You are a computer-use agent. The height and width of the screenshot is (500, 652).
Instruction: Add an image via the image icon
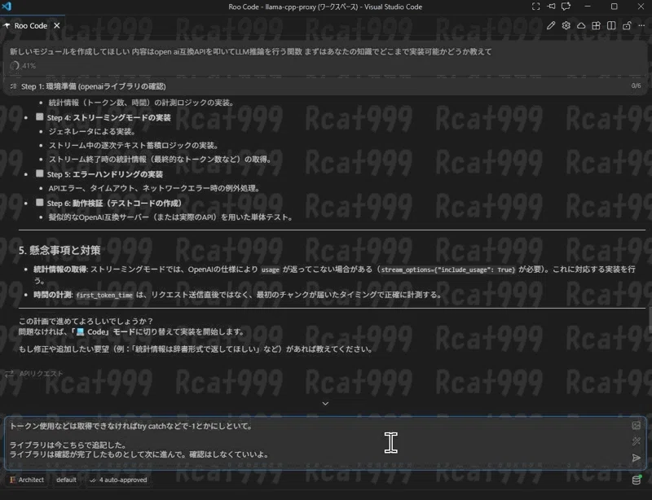click(637, 425)
